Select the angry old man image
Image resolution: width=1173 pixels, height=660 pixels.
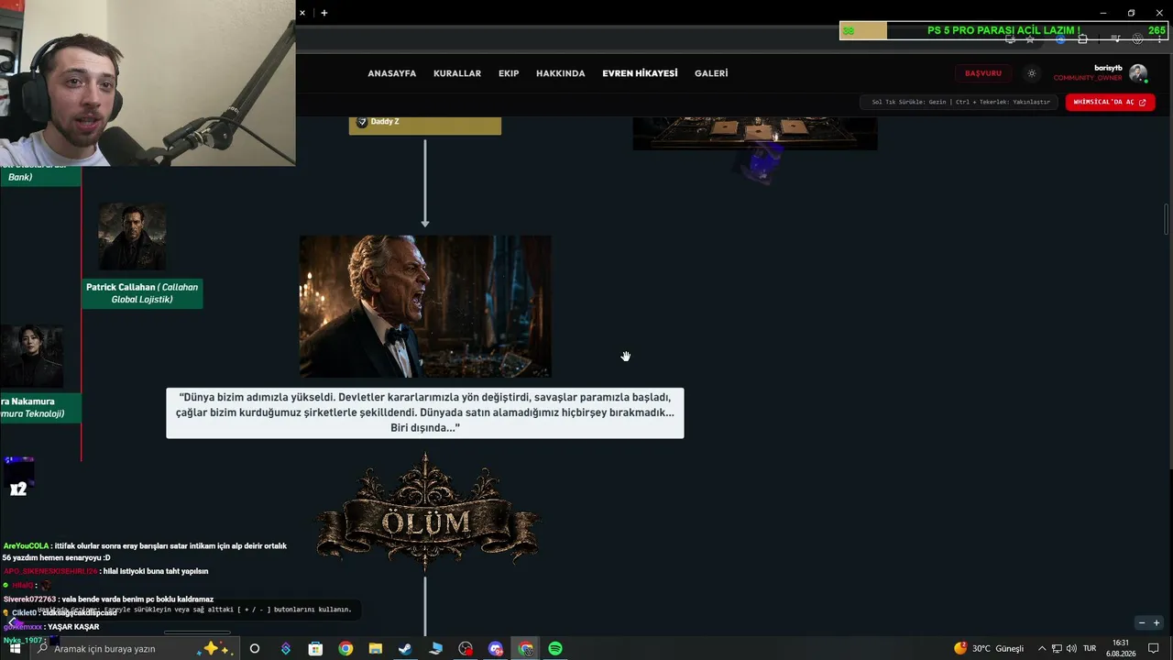[425, 306]
